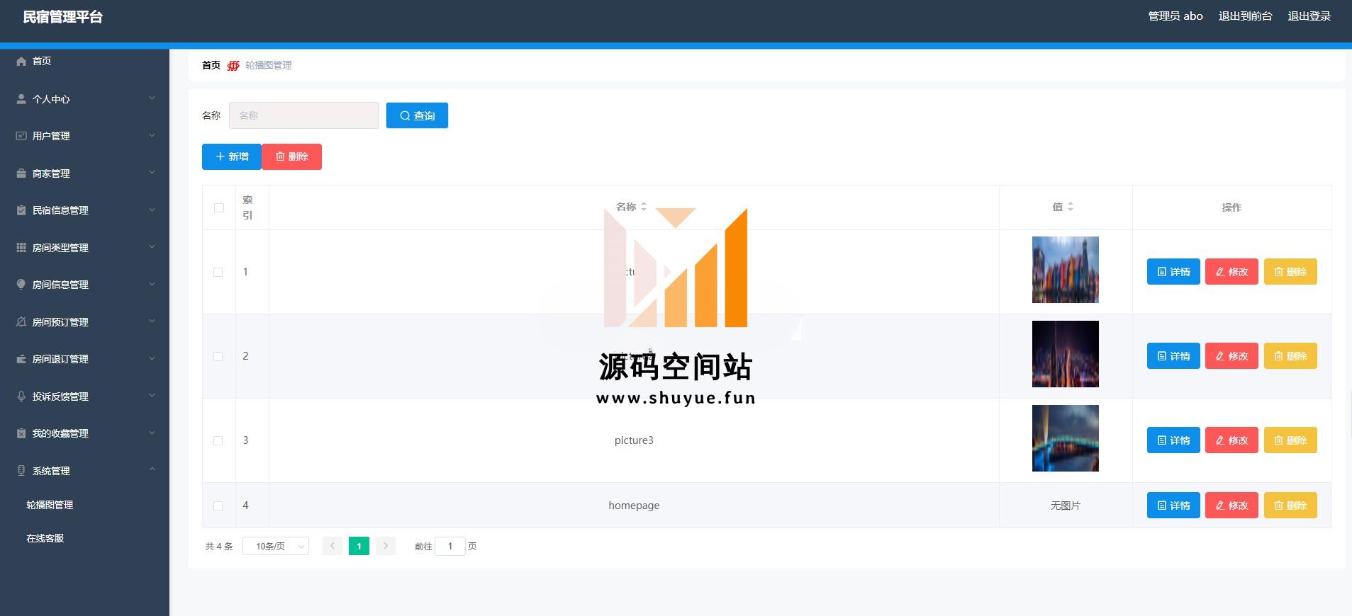1352x616 pixels.
Task: Click the 前往 page number input
Action: click(449, 546)
